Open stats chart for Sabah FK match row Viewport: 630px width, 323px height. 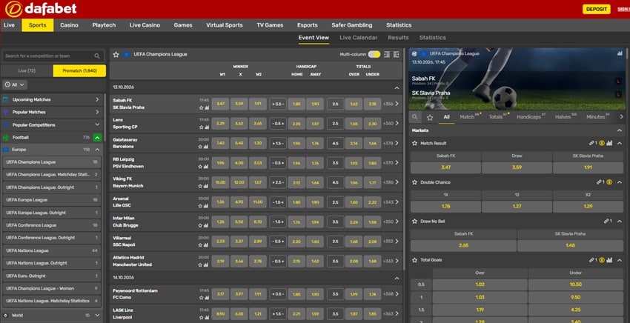(x=207, y=107)
